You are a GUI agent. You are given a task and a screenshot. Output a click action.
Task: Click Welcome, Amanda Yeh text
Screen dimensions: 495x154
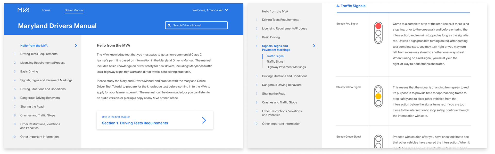point(208,10)
